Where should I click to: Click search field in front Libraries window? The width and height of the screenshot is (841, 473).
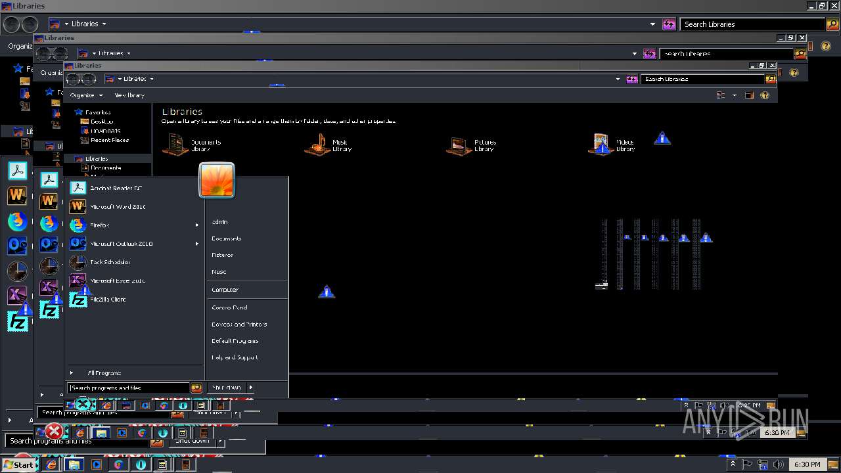pos(703,79)
